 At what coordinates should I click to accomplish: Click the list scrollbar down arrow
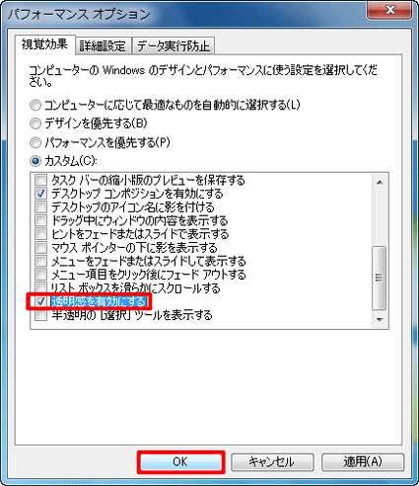click(x=380, y=319)
